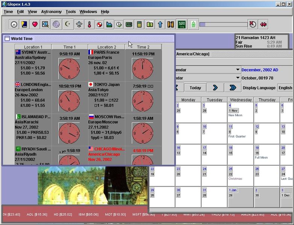Open the crescent moon toolbar icon

coord(68,24)
